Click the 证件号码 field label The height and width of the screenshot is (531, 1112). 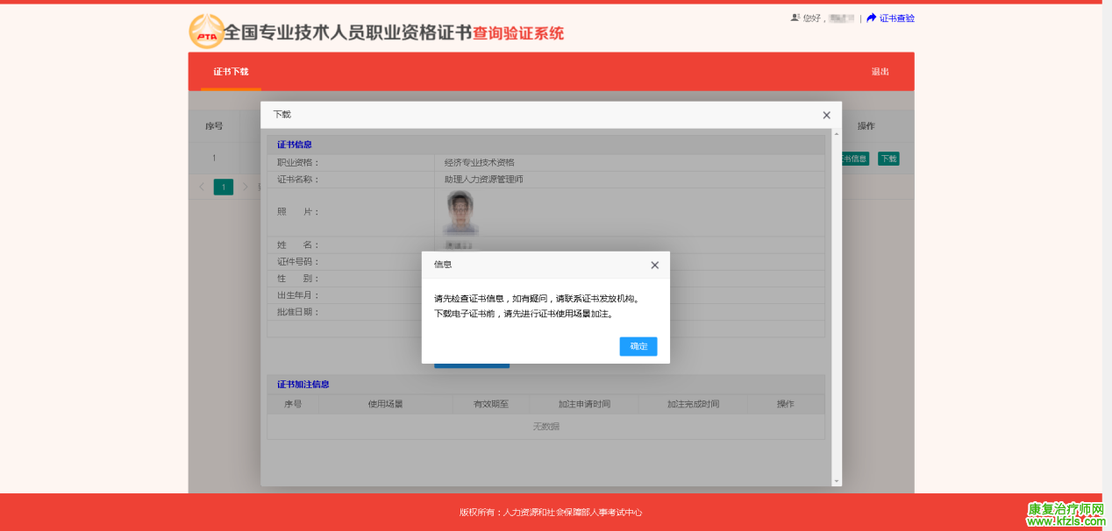(x=298, y=262)
